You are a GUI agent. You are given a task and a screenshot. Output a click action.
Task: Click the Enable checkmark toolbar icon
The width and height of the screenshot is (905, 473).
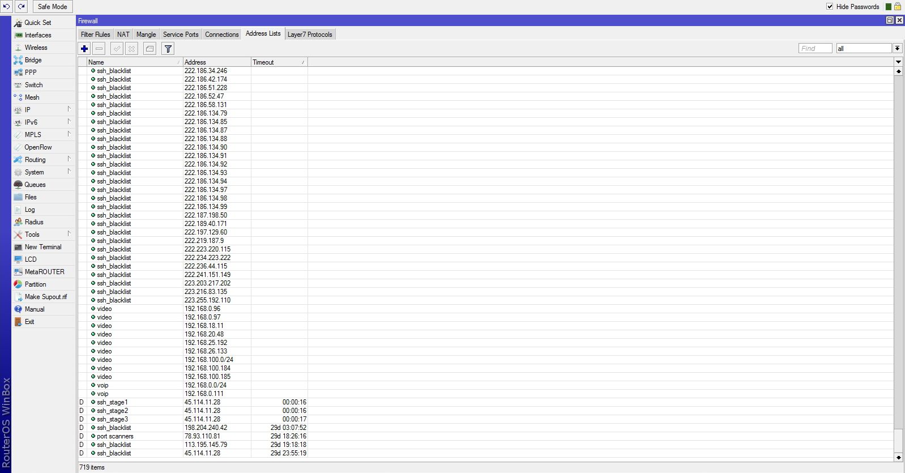pyautogui.click(x=117, y=49)
